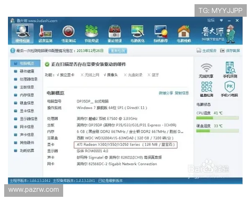The image size is (251, 201).
Task: Click the 82566DC-2 Gigabit Network text
Action: 117,164
